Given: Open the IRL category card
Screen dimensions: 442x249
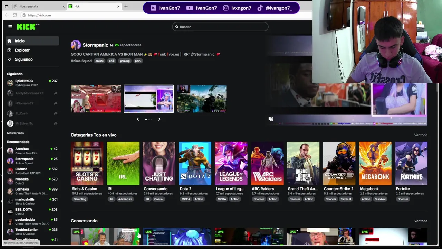Looking at the screenshot, I should (x=123, y=164).
